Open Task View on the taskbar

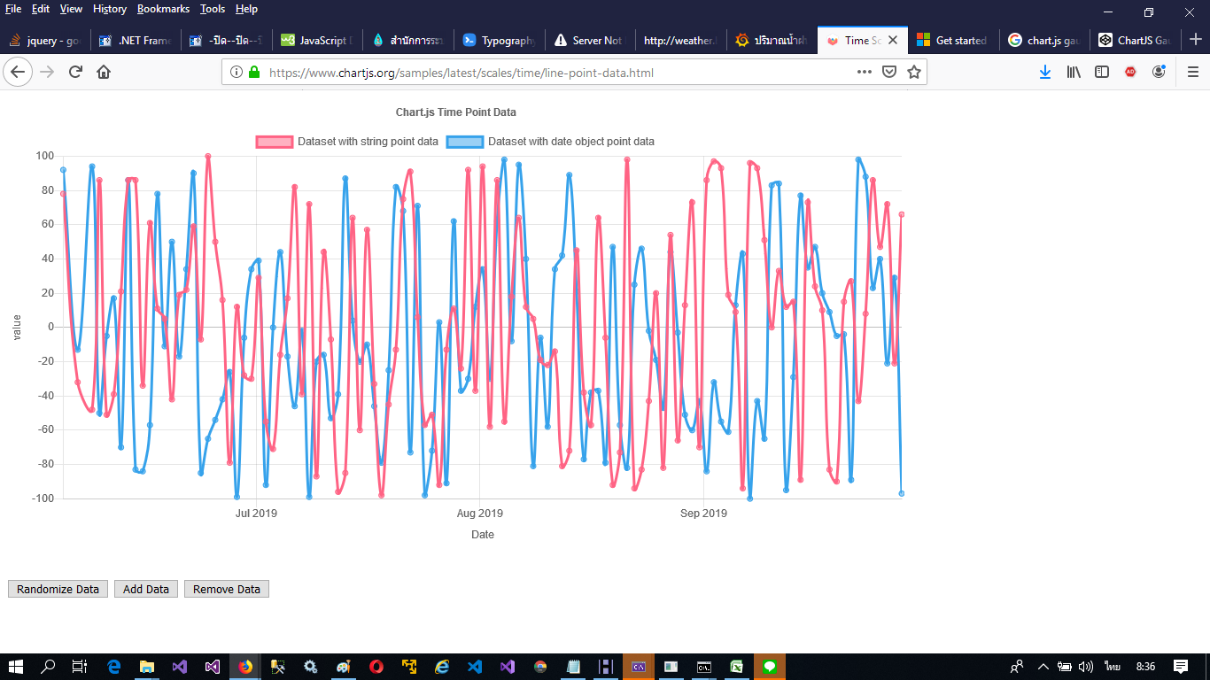[x=80, y=667]
